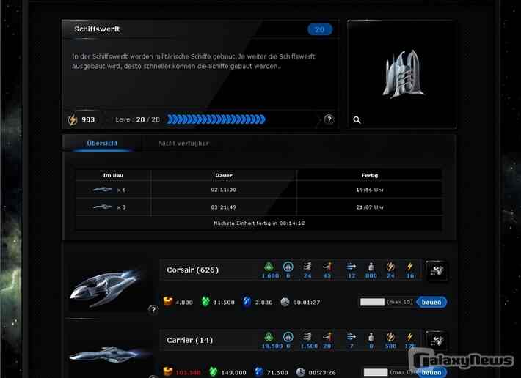Click the Corsair (626) title

click(193, 270)
